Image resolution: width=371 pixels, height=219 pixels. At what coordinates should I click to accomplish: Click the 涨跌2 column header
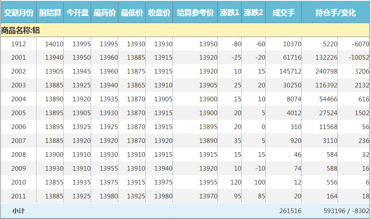pos(253,13)
